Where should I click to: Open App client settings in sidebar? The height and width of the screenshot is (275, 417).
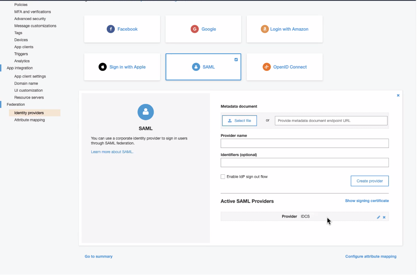(30, 76)
